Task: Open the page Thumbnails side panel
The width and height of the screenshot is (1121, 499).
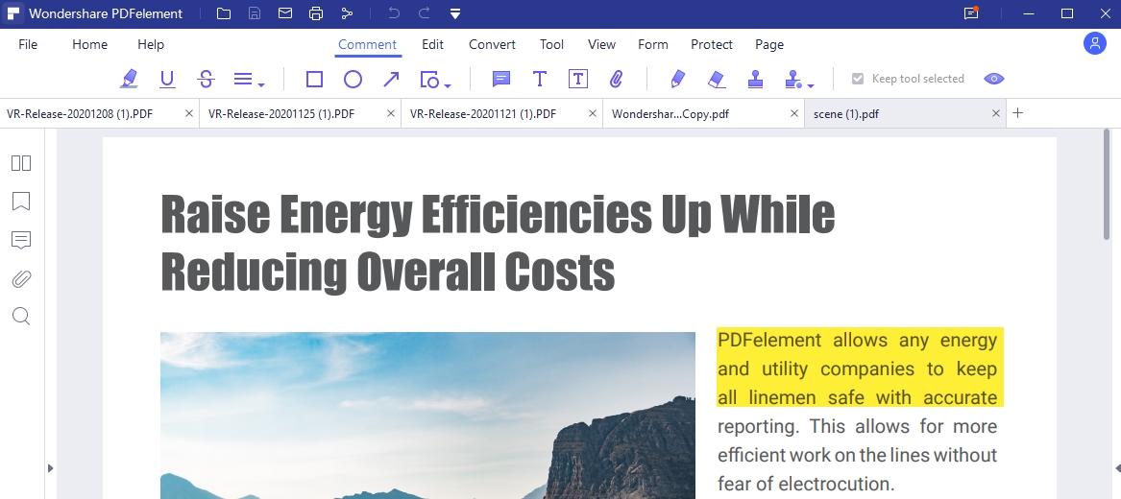Action: (x=21, y=163)
